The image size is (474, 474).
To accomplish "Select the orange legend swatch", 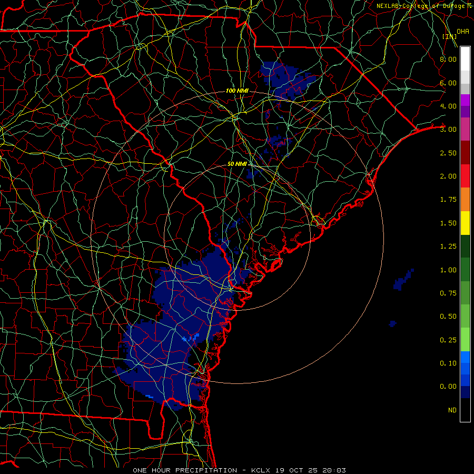I will coord(465,200).
